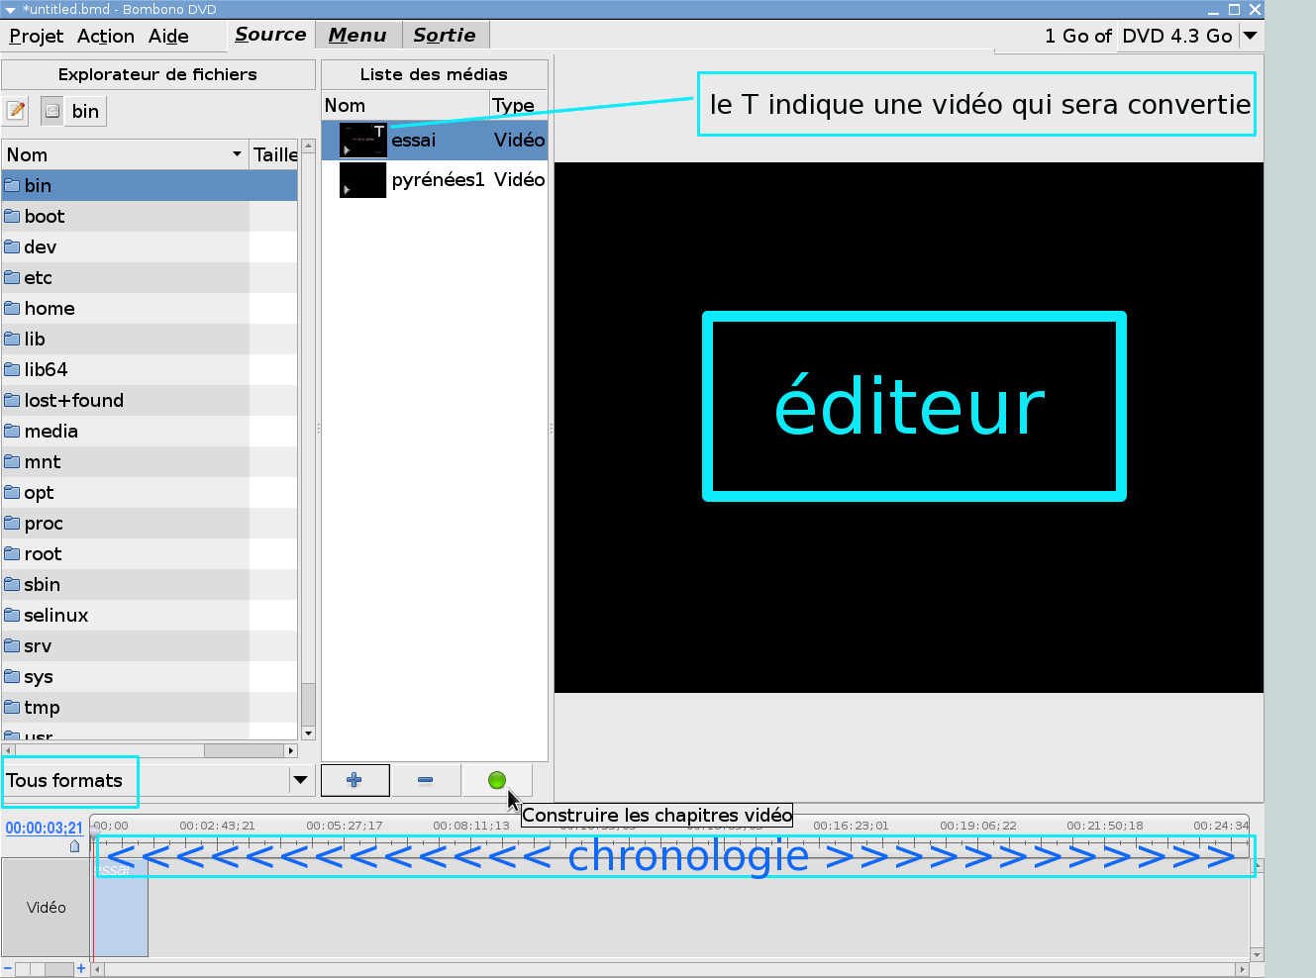Remove media with the blue minus button
The image size is (1316, 978).
426,780
